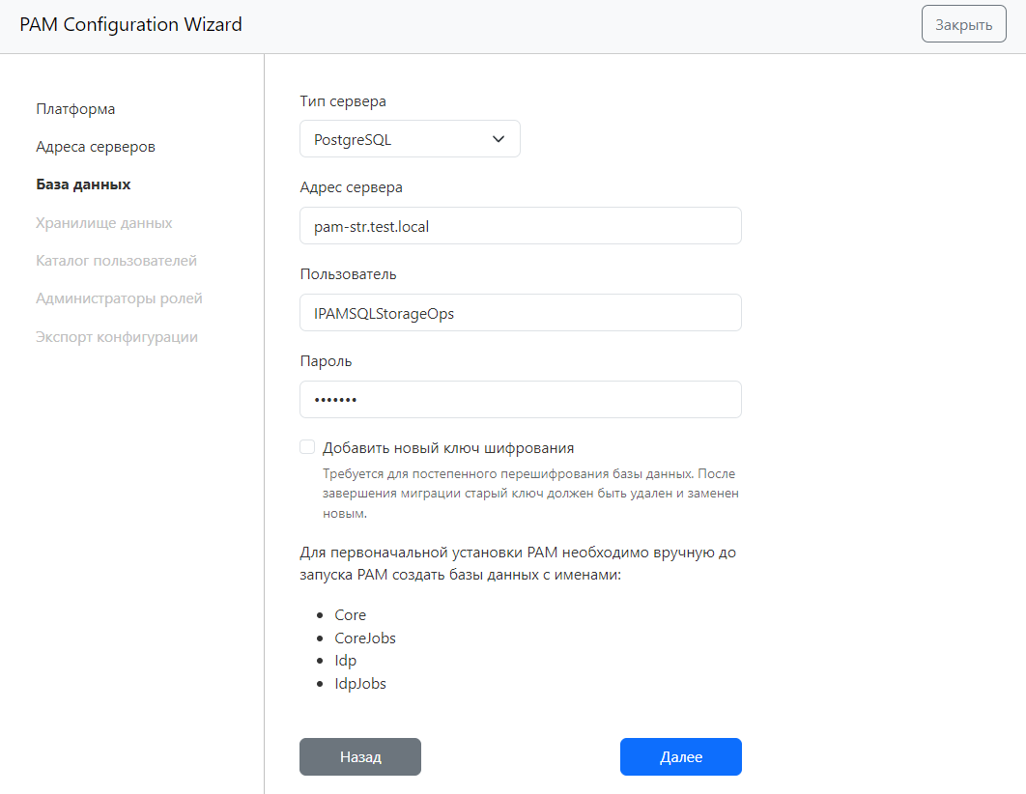This screenshot has width=1026, height=794.
Task: Click the IdpJobs database name item
Action: coord(360,684)
